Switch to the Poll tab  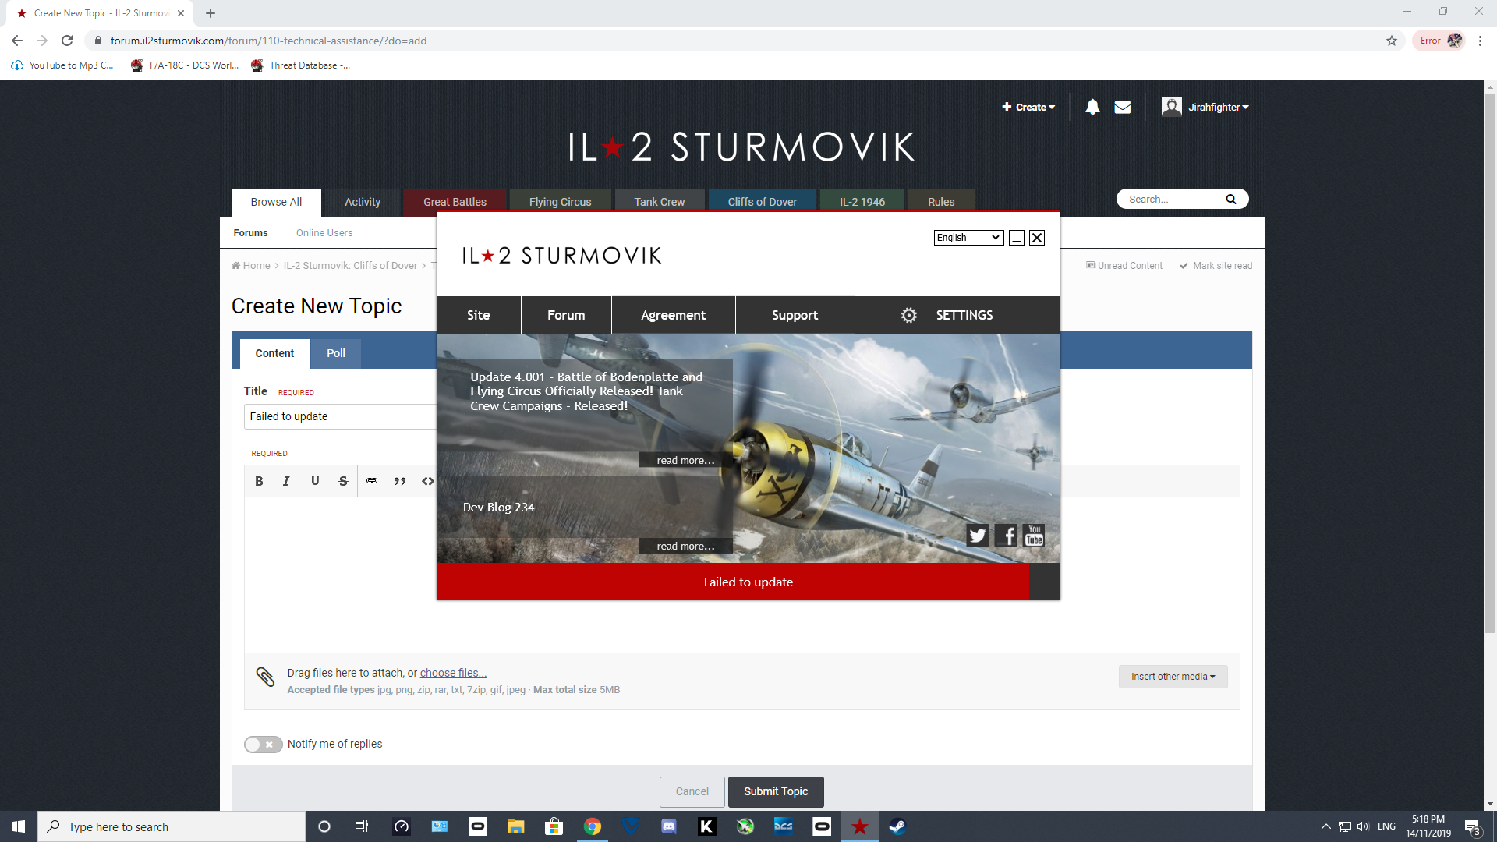[336, 353]
